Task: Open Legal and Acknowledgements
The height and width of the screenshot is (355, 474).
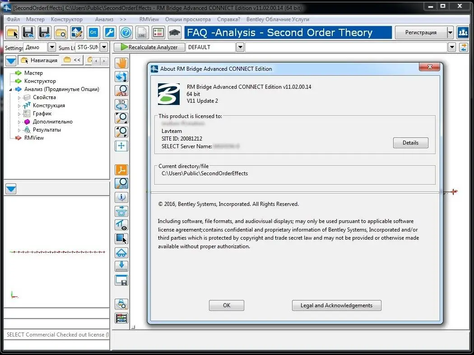Action: click(336, 305)
